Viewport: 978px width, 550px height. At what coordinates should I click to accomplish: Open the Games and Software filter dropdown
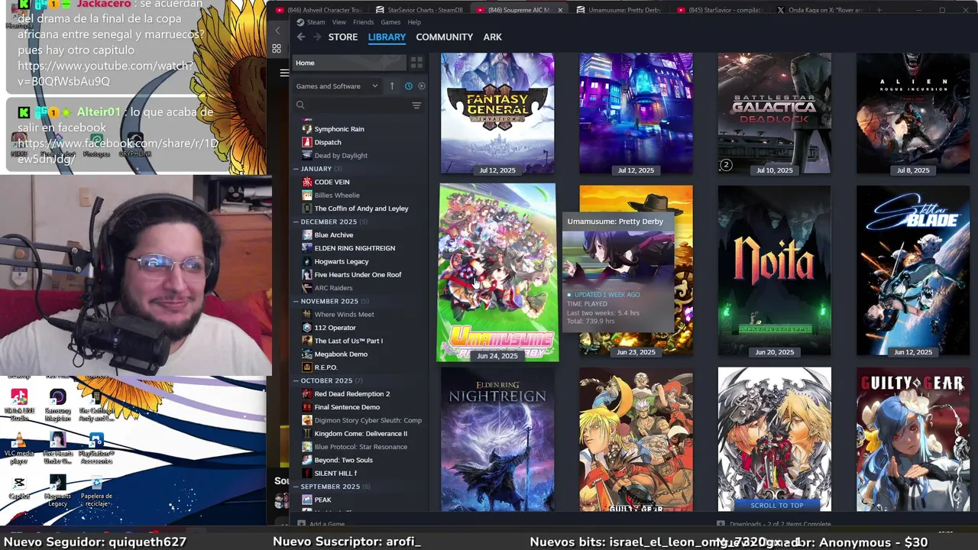click(x=337, y=86)
